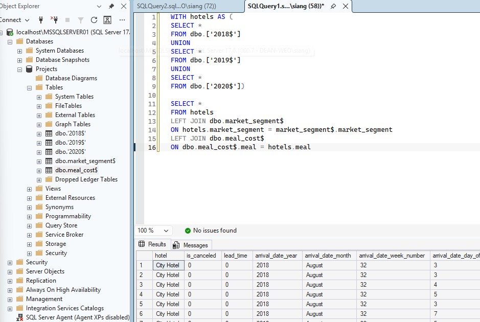Screen dimensions: 480x322
Task: Click the dbo.market_segment$ table icon
Action: [x=49, y=161]
